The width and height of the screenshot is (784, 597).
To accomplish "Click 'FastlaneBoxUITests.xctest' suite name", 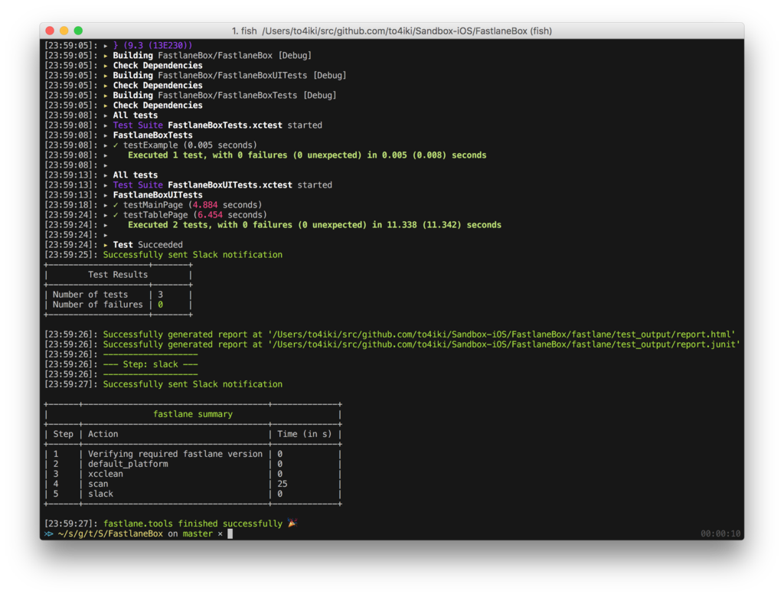I will tap(230, 185).
